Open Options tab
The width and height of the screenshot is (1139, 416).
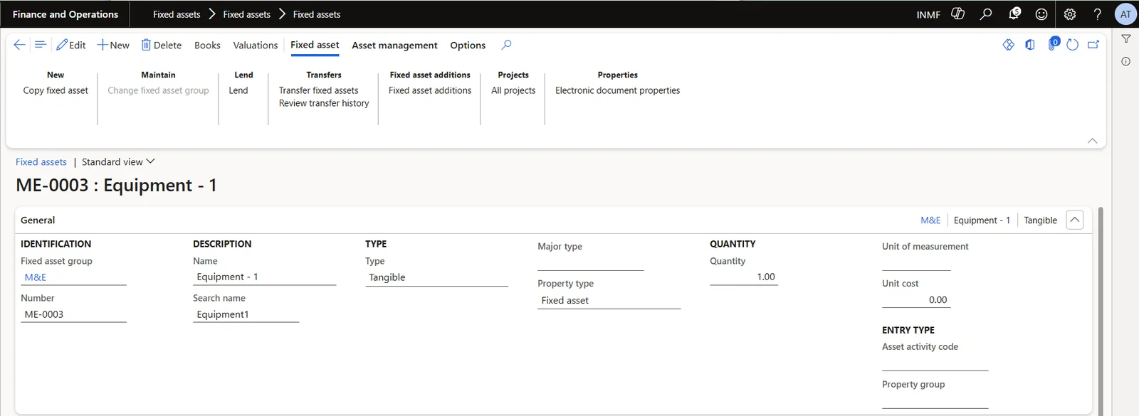468,45
